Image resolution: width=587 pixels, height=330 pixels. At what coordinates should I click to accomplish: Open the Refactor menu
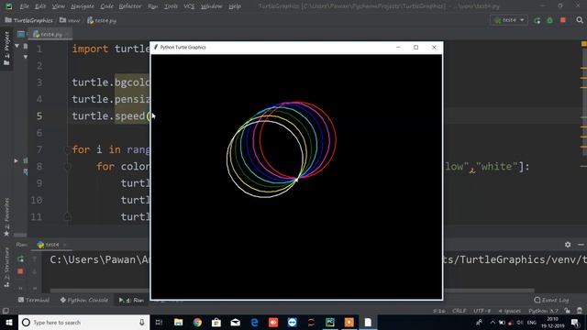click(130, 6)
